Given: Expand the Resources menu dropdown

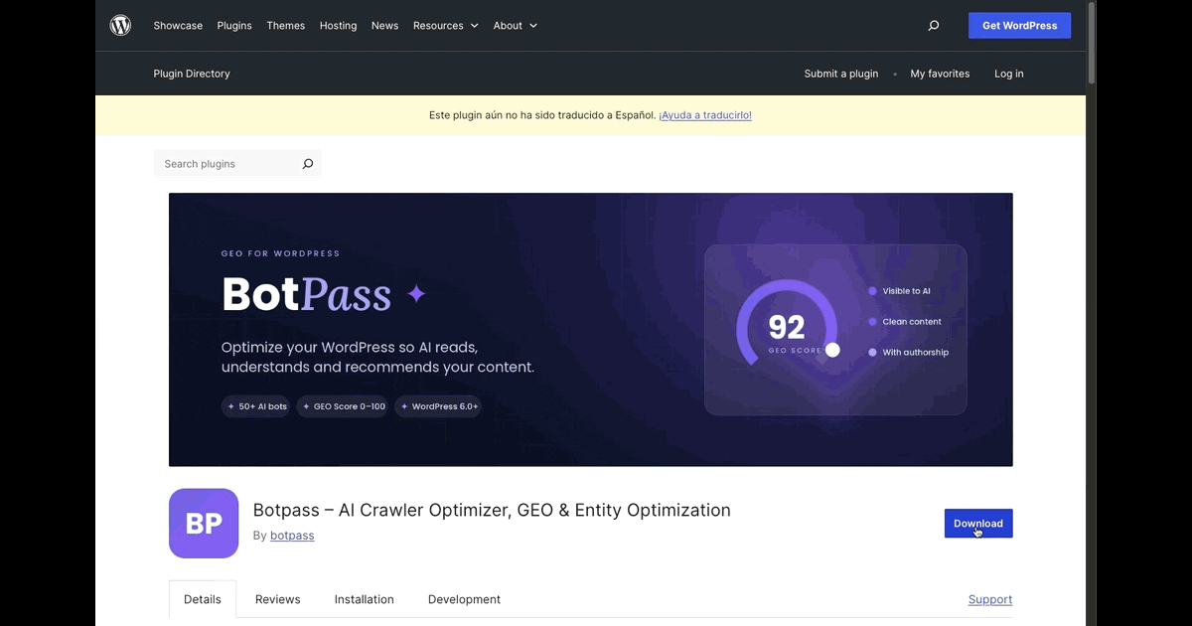Looking at the screenshot, I should click(446, 26).
